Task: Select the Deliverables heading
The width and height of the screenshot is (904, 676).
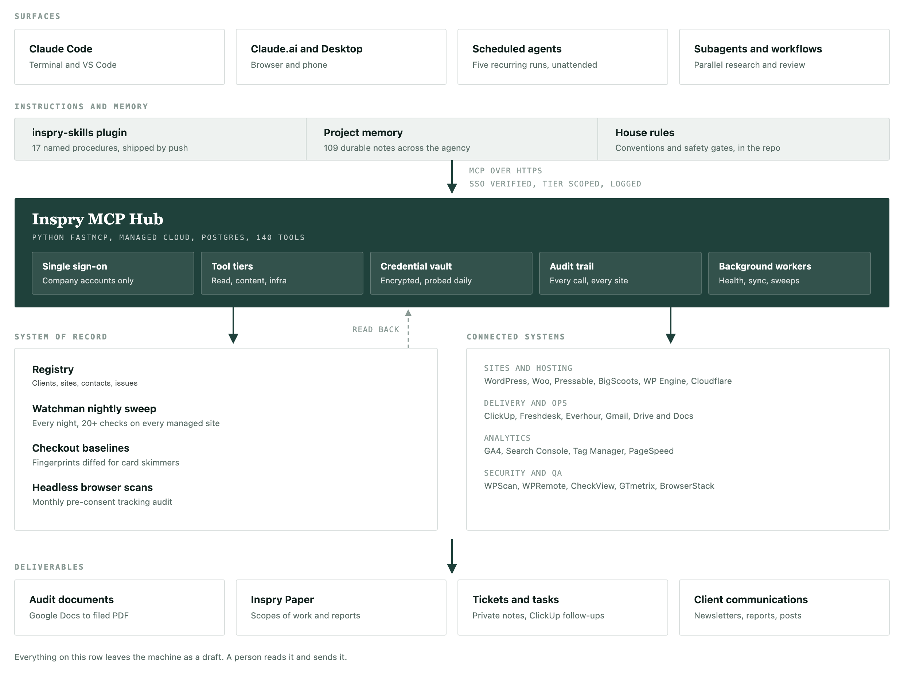Action: click(49, 567)
